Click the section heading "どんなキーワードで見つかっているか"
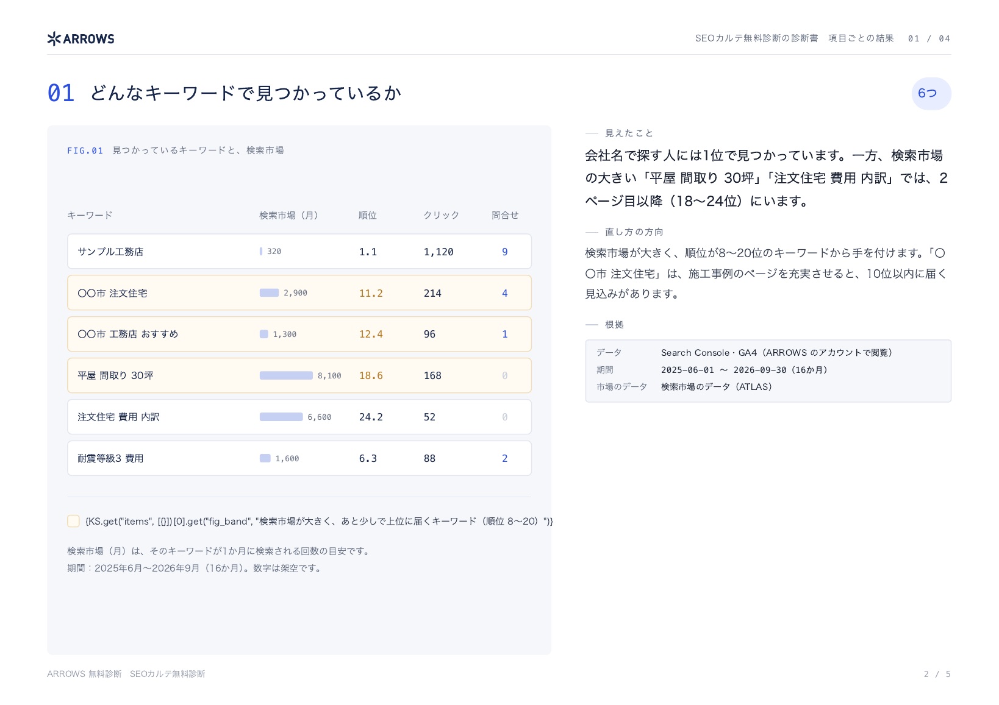999x705 pixels. pyautogui.click(x=246, y=93)
